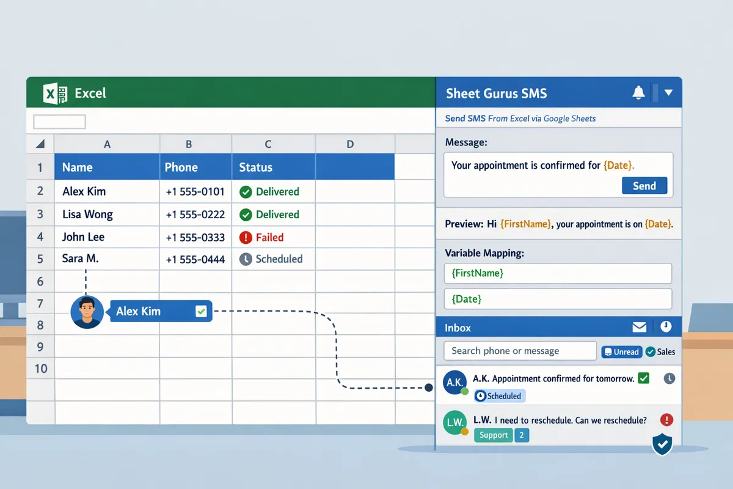
Task: Click the Failed status text
Action: click(269, 237)
